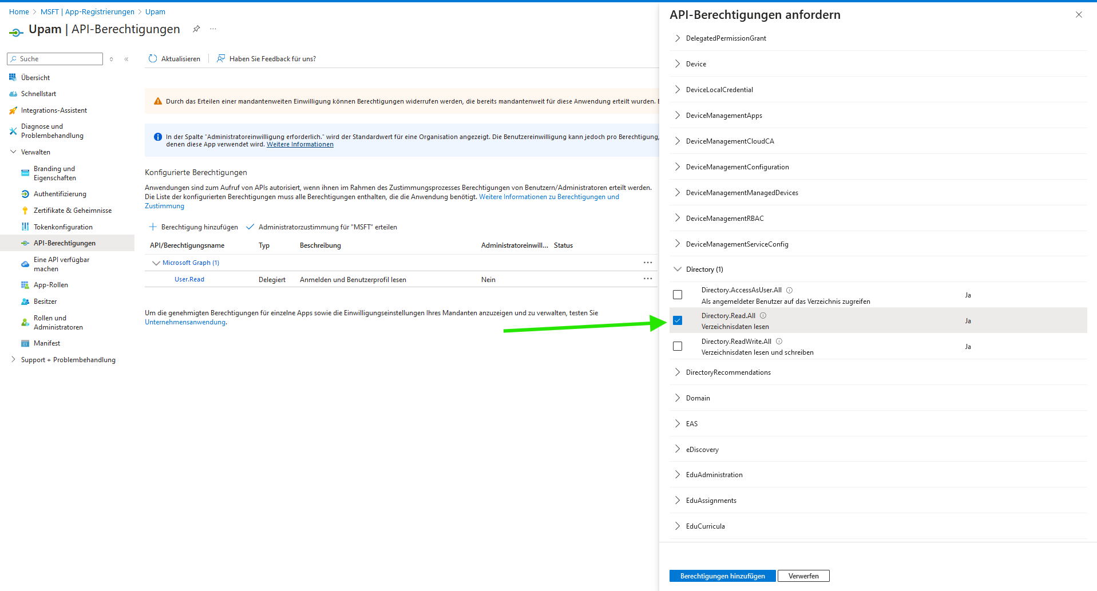Collapse the Directory (1) permission group

tap(678, 269)
